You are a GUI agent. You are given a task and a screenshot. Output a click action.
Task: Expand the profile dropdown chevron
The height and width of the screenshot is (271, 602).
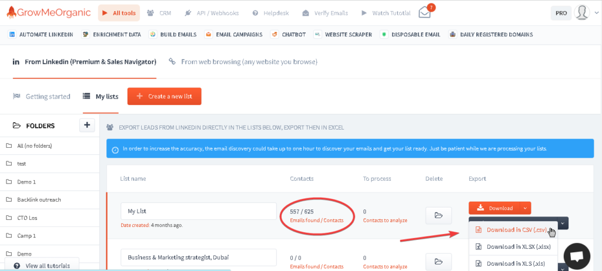pyautogui.click(x=596, y=13)
